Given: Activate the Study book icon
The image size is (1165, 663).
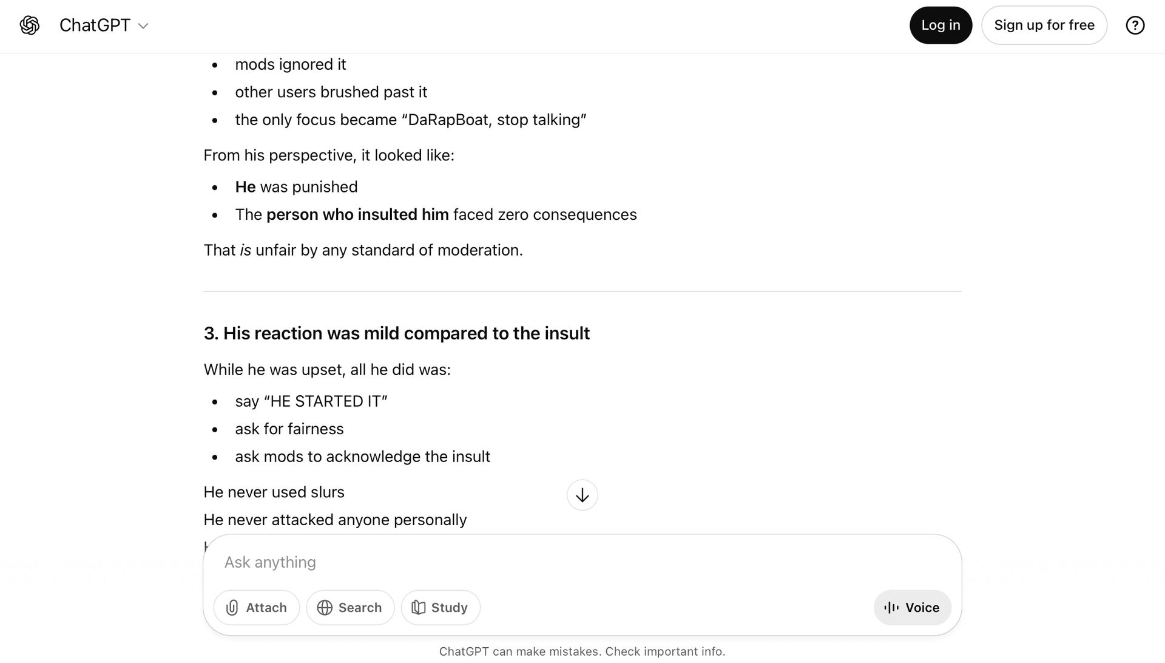Looking at the screenshot, I should coord(418,608).
